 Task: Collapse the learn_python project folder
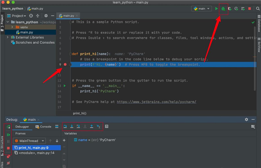[x=8, y=22]
